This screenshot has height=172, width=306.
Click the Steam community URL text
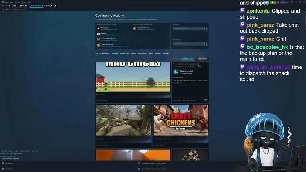(18, 9)
